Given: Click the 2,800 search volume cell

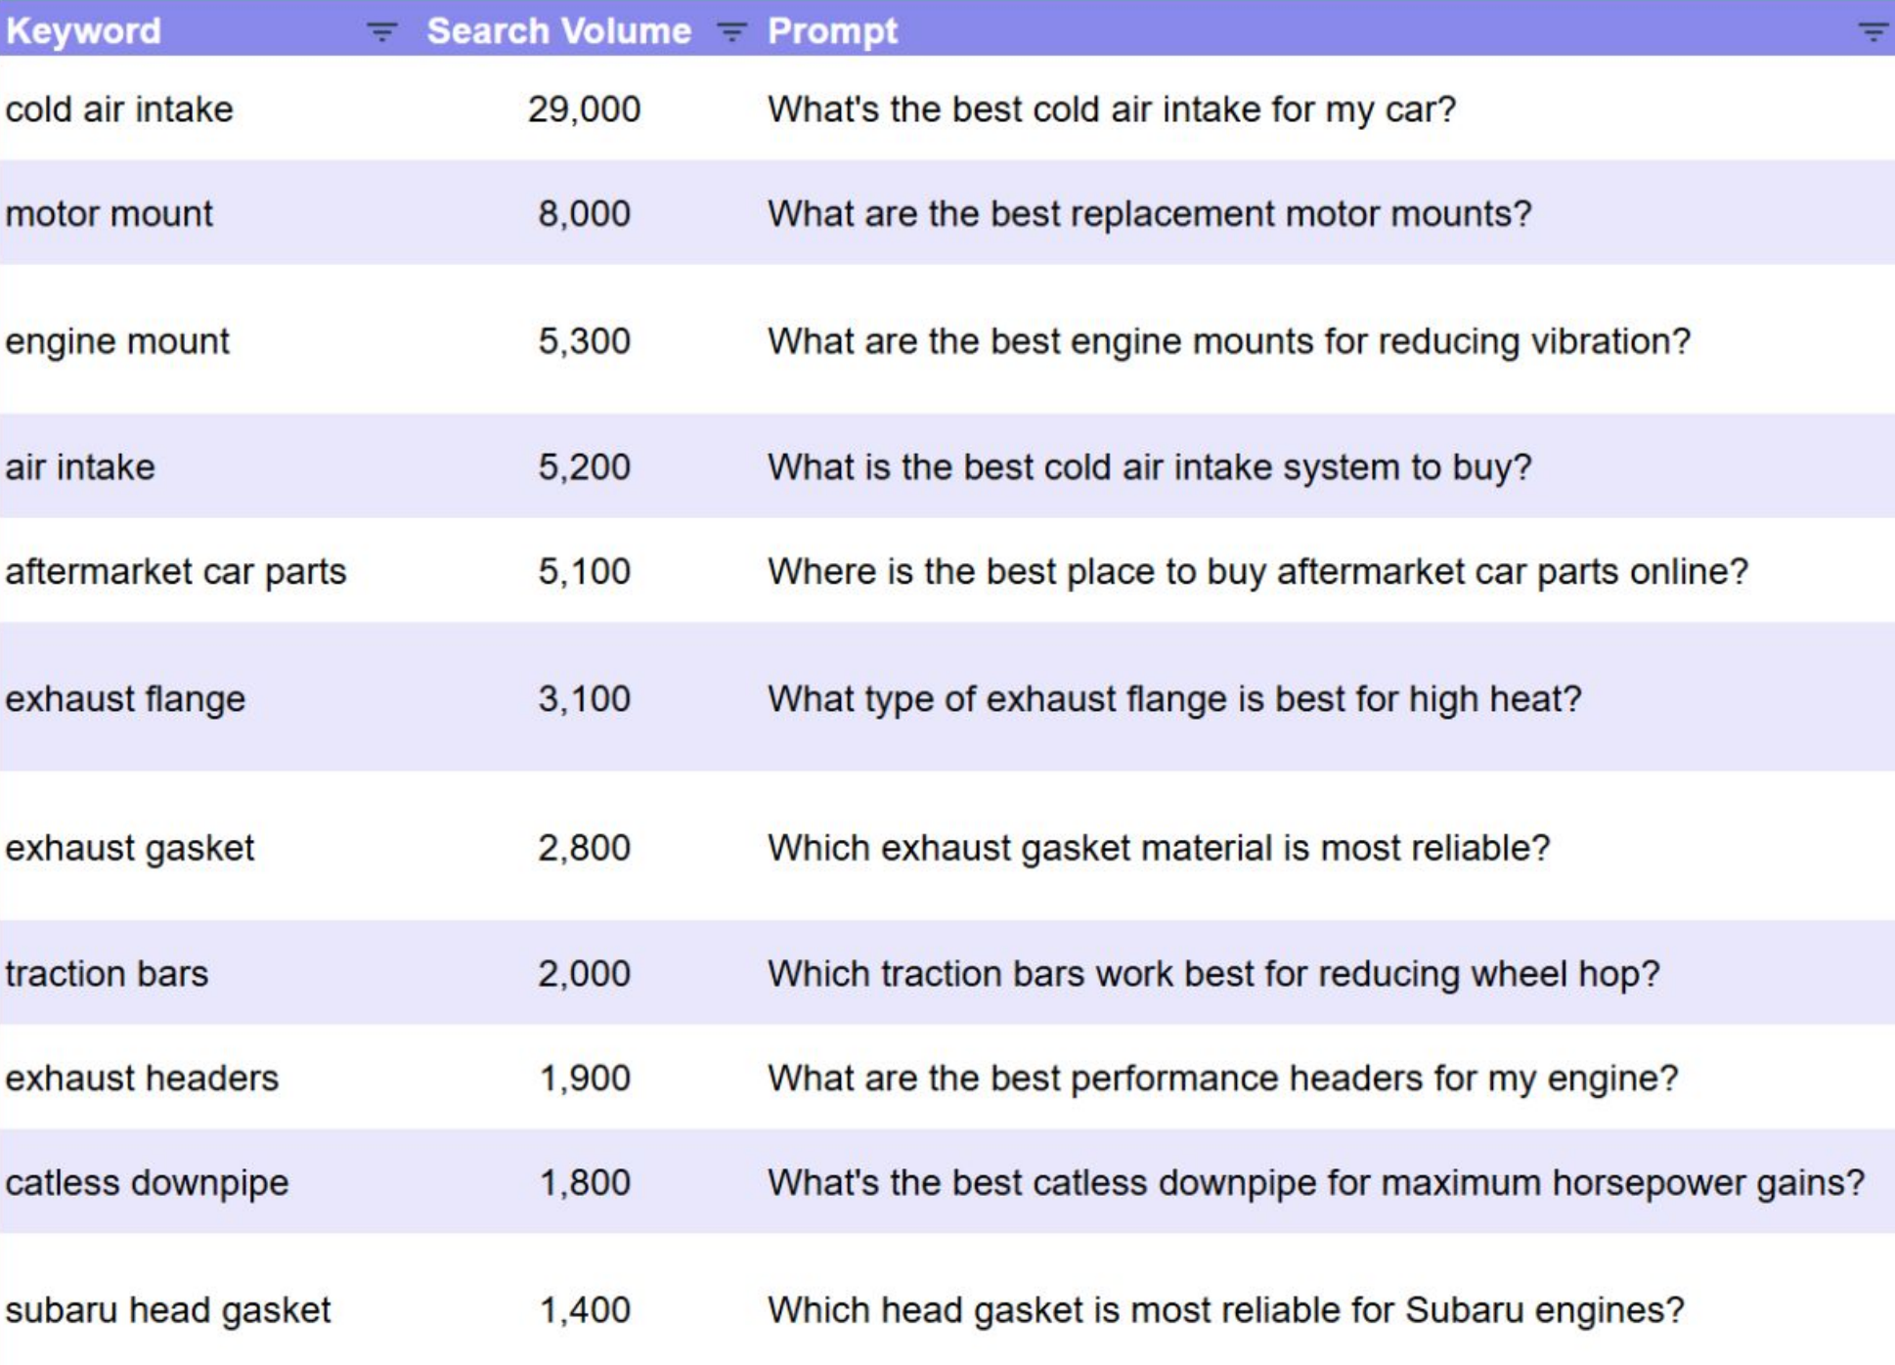Looking at the screenshot, I should 584,848.
